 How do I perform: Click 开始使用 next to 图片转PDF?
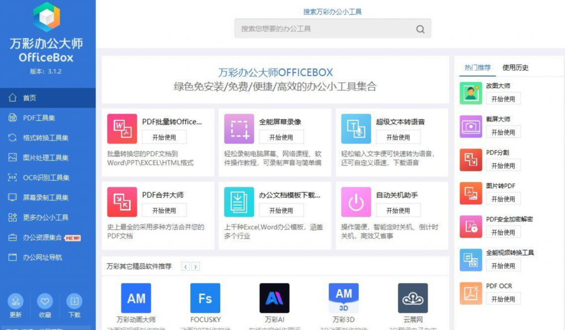click(503, 199)
